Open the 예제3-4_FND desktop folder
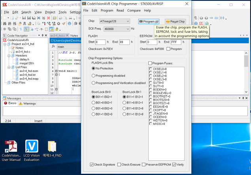This screenshot has width=251, height=175. tap(52, 149)
